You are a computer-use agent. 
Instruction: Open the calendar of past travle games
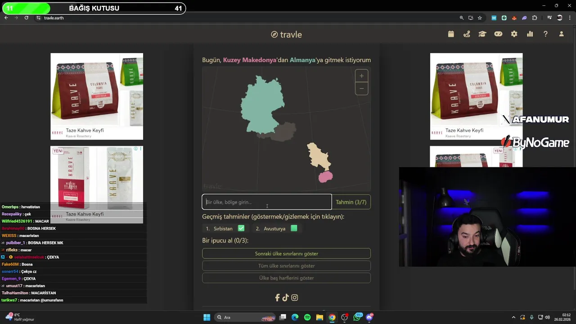451,34
